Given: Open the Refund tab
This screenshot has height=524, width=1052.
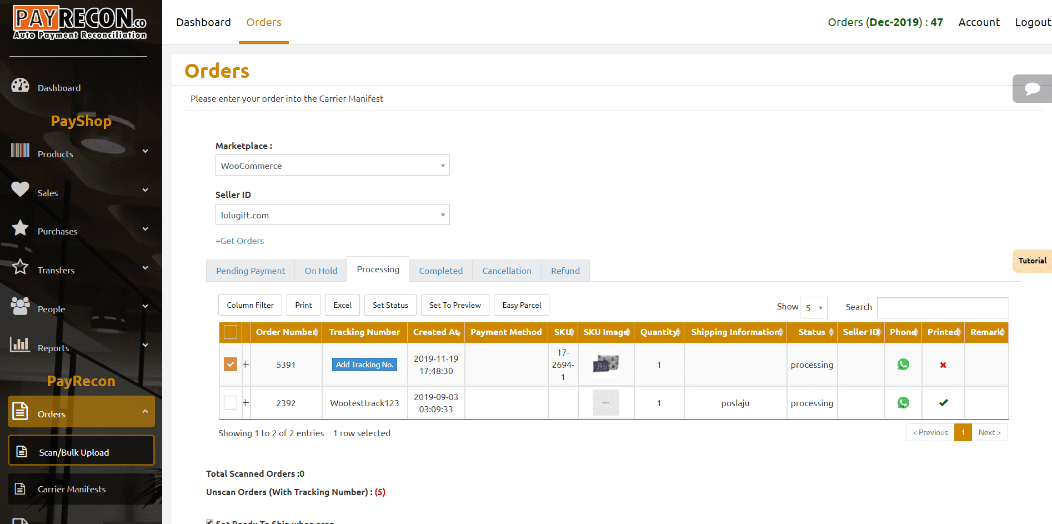Looking at the screenshot, I should (565, 271).
